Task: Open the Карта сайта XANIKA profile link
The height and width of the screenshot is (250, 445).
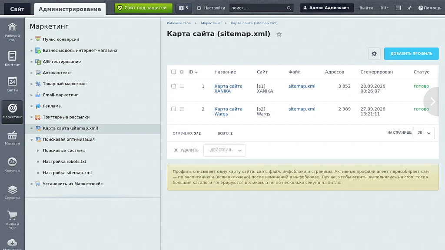Action: coord(228,89)
